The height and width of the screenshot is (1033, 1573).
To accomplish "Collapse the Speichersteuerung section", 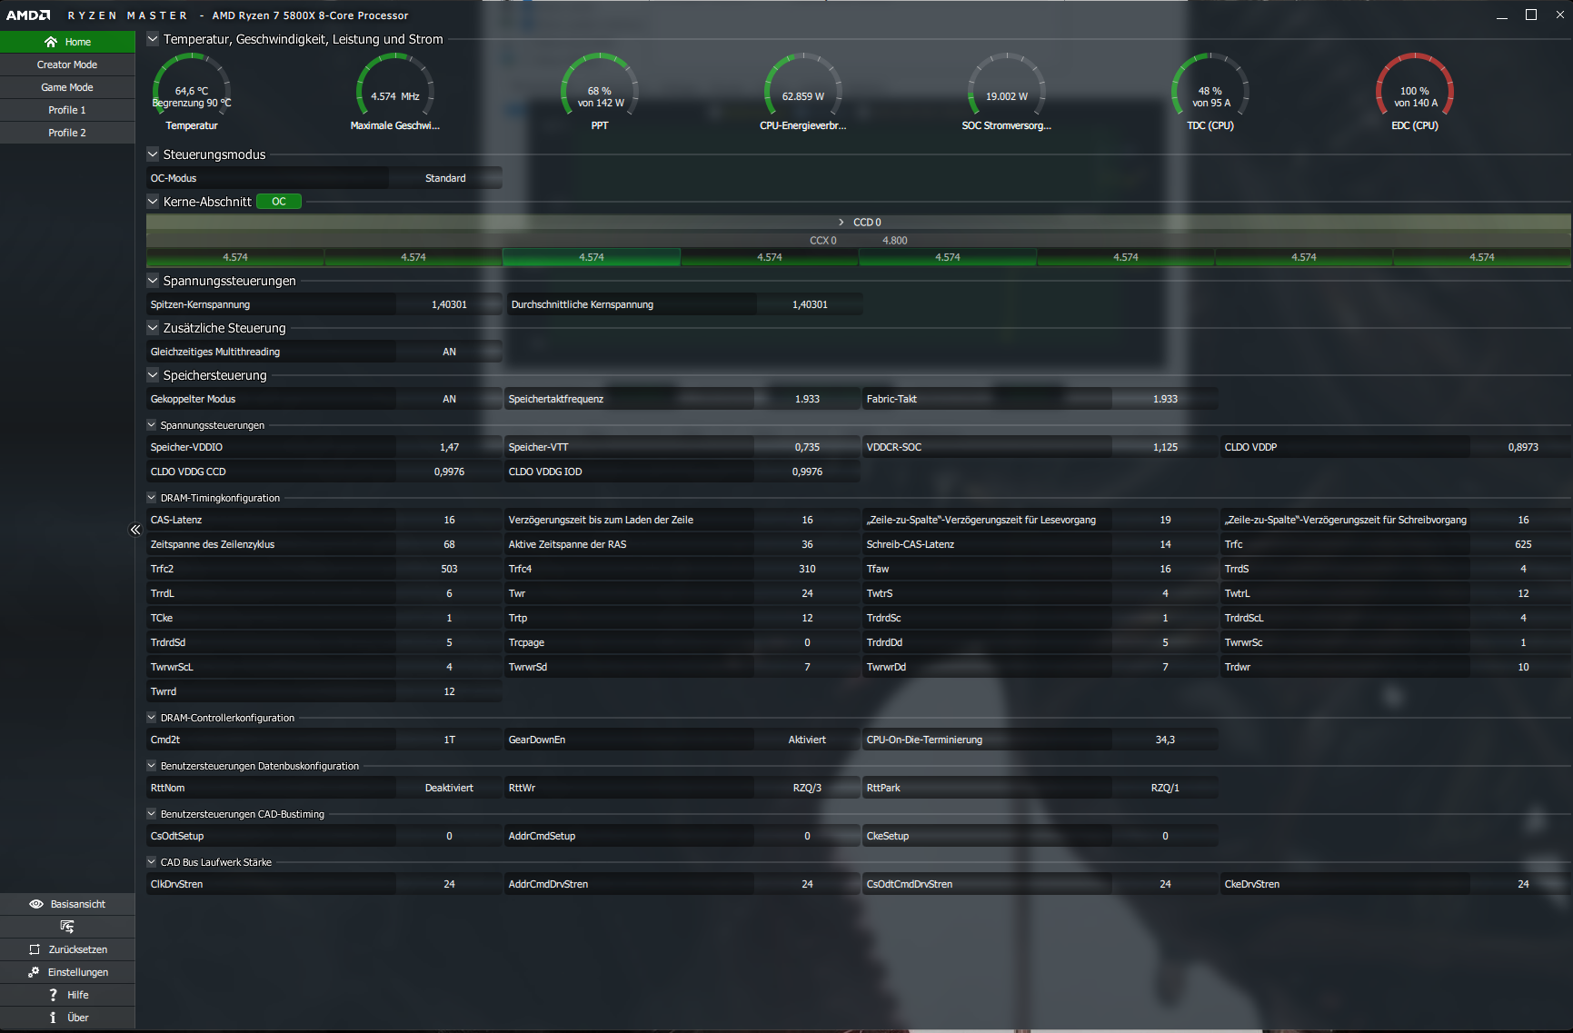I will click(x=153, y=375).
